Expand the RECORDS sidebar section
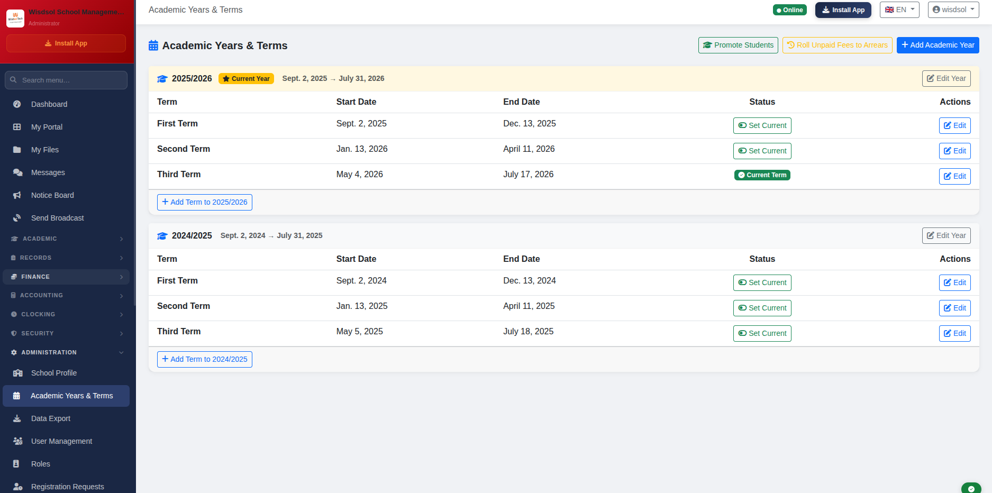The height and width of the screenshot is (493, 992). click(67, 258)
